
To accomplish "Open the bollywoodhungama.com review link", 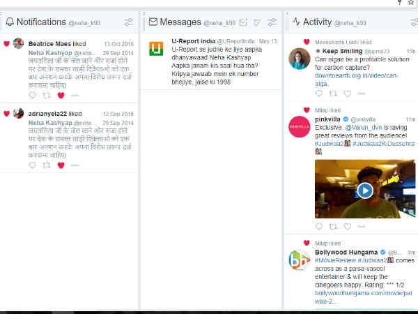I will point(364,297).
